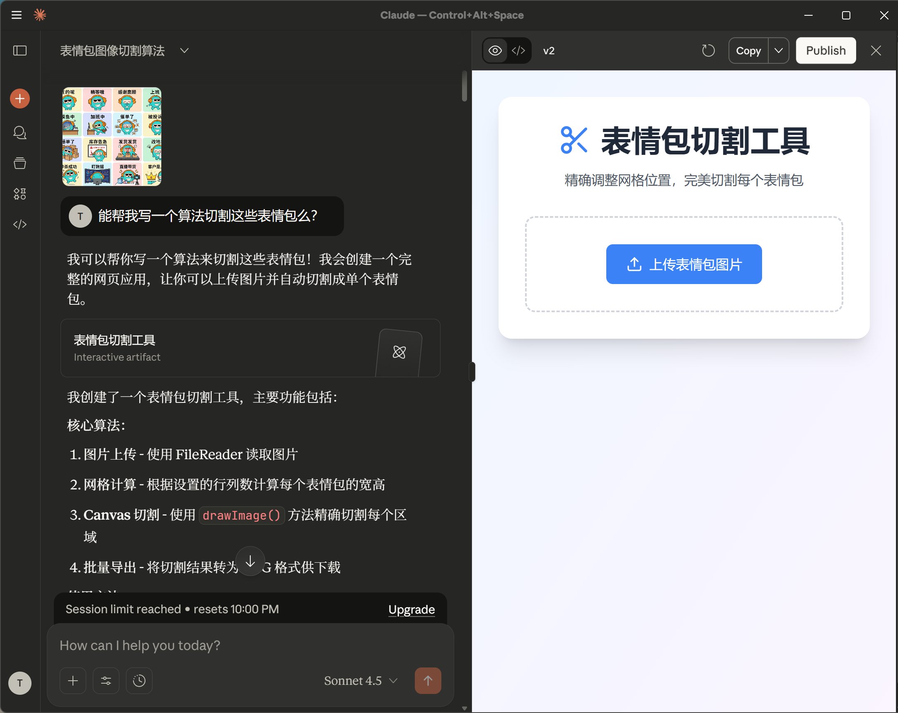Open the Chats icon in the sidebar
Screen dimensions: 898x713
19,133
